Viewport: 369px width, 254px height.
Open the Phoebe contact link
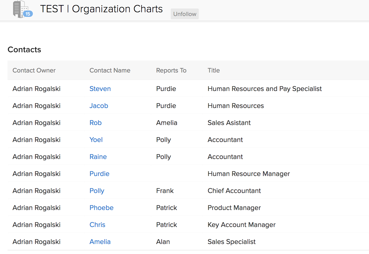101,208
